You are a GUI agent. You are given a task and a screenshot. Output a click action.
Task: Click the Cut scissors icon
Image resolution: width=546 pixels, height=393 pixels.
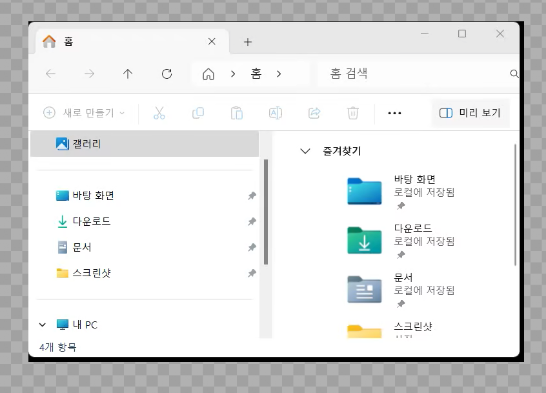159,113
